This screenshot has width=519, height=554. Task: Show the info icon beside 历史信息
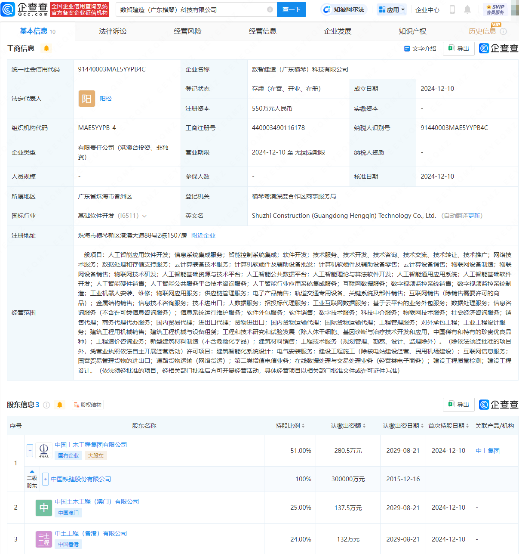coord(504,31)
